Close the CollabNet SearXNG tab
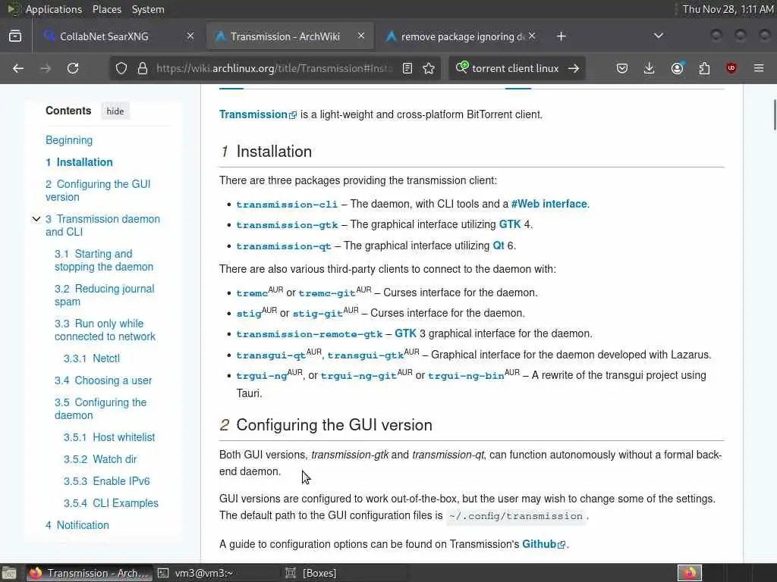 190,36
